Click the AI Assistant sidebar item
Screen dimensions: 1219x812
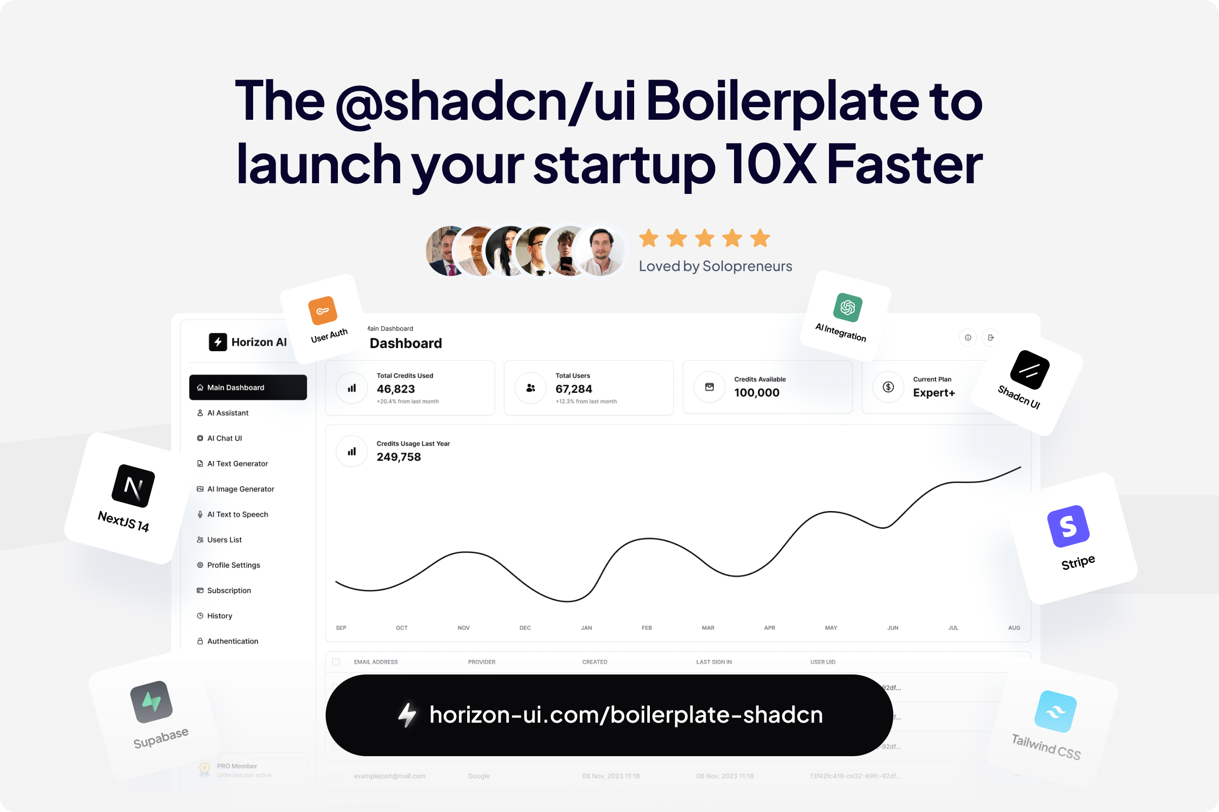click(228, 413)
